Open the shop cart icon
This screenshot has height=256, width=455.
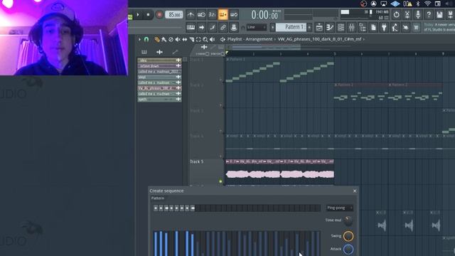(416, 28)
